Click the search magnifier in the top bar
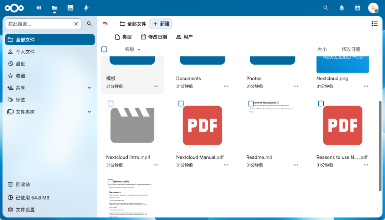Viewport: 385px width, 220px height. (325, 8)
